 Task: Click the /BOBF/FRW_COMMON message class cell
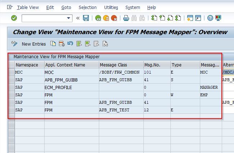pyautogui.click(x=121, y=72)
